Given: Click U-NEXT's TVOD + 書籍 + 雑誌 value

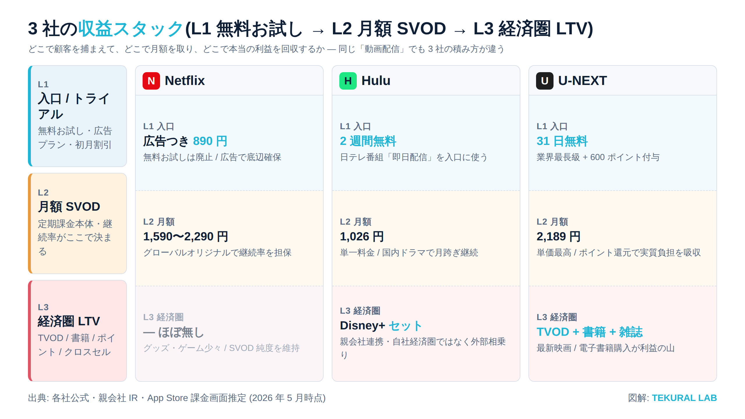Looking at the screenshot, I should 590,332.
